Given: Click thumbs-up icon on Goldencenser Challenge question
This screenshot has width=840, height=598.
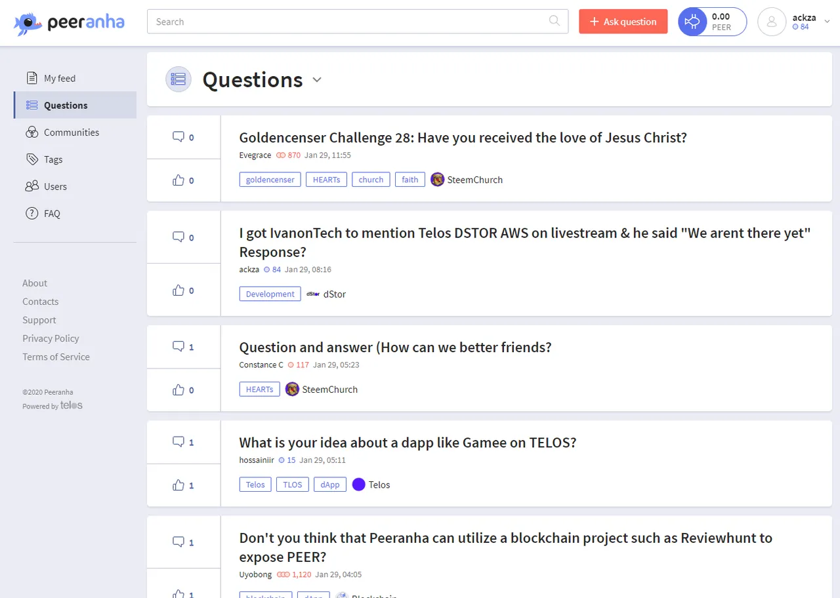Looking at the screenshot, I should point(178,180).
